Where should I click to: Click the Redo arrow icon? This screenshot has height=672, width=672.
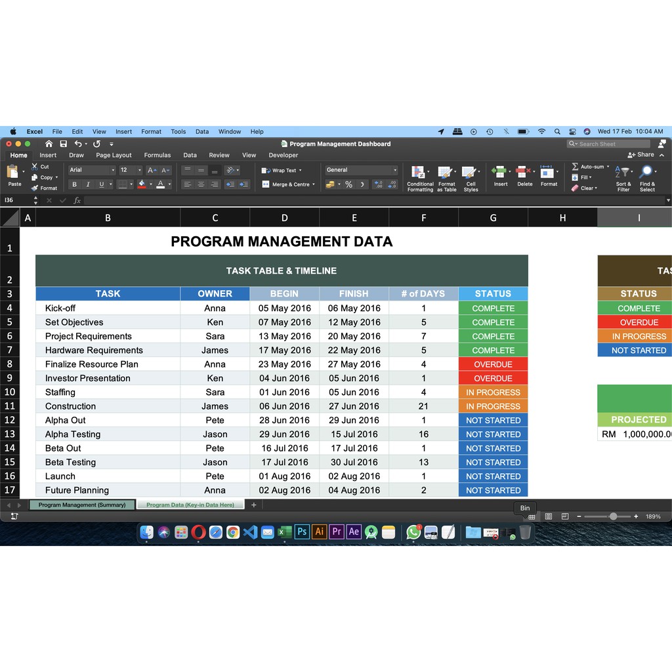click(97, 144)
